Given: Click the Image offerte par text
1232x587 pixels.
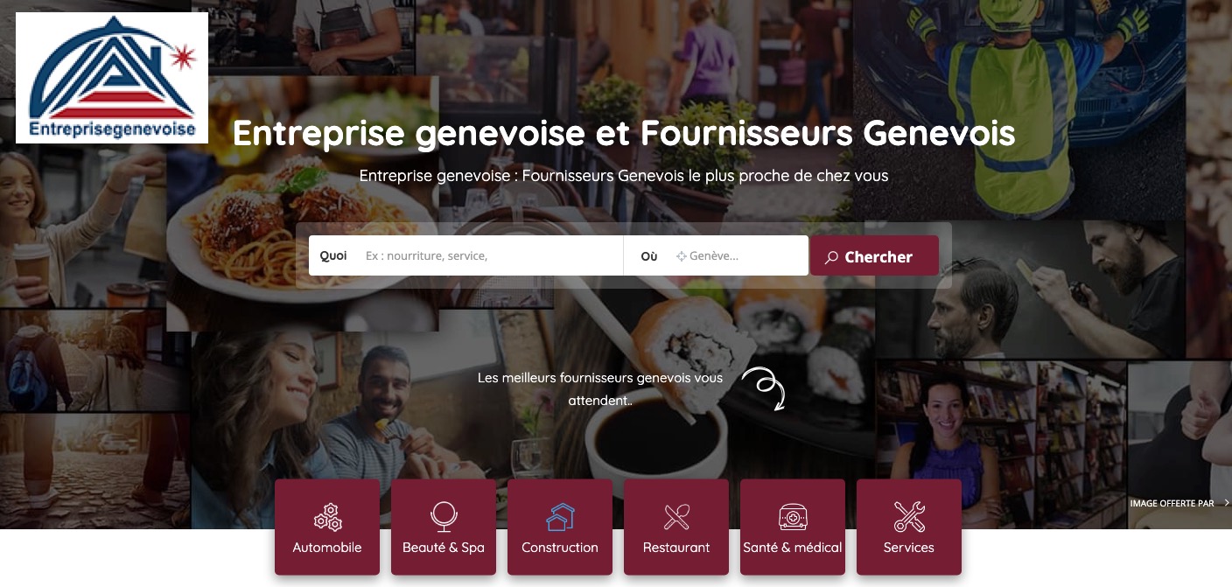Looking at the screenshot, I should pos(1172,503).
